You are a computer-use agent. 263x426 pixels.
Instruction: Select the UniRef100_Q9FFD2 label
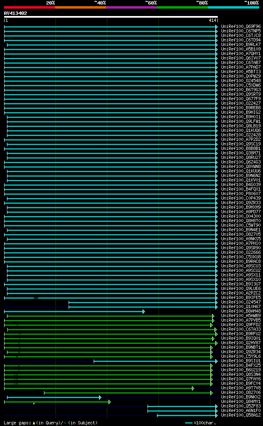tap(241, 325)
